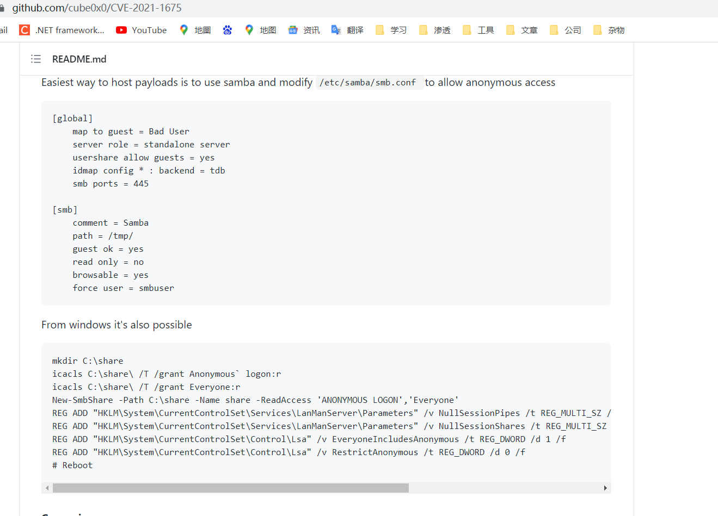This screenshot has width=718, height=516.
Task: Open the 杂物 bookmark folder
Action: pyautogui.click(x=609, y=30)
